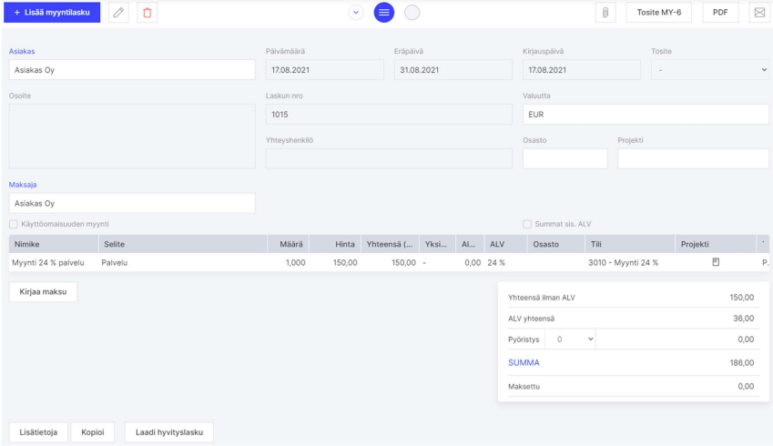Click Laadi hyvityslasku button
This screenshot has height=446, width=773.
[169, 432]
